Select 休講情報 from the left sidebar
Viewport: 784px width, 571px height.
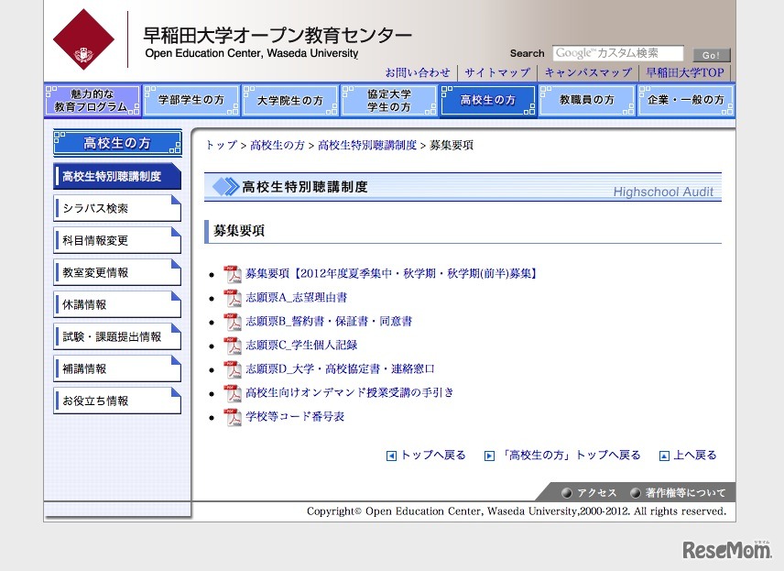pyautogui.click(x=116, y=303)
